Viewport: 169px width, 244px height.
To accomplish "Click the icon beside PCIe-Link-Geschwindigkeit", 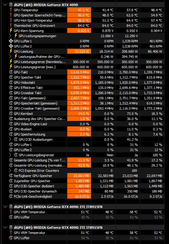I will (x=11, y=196).
